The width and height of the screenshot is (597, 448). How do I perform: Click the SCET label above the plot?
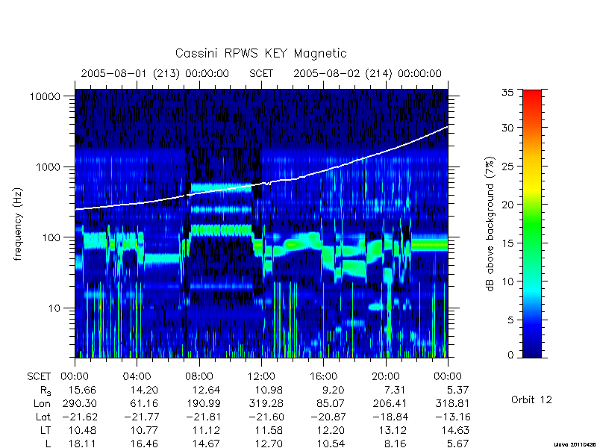261,73
